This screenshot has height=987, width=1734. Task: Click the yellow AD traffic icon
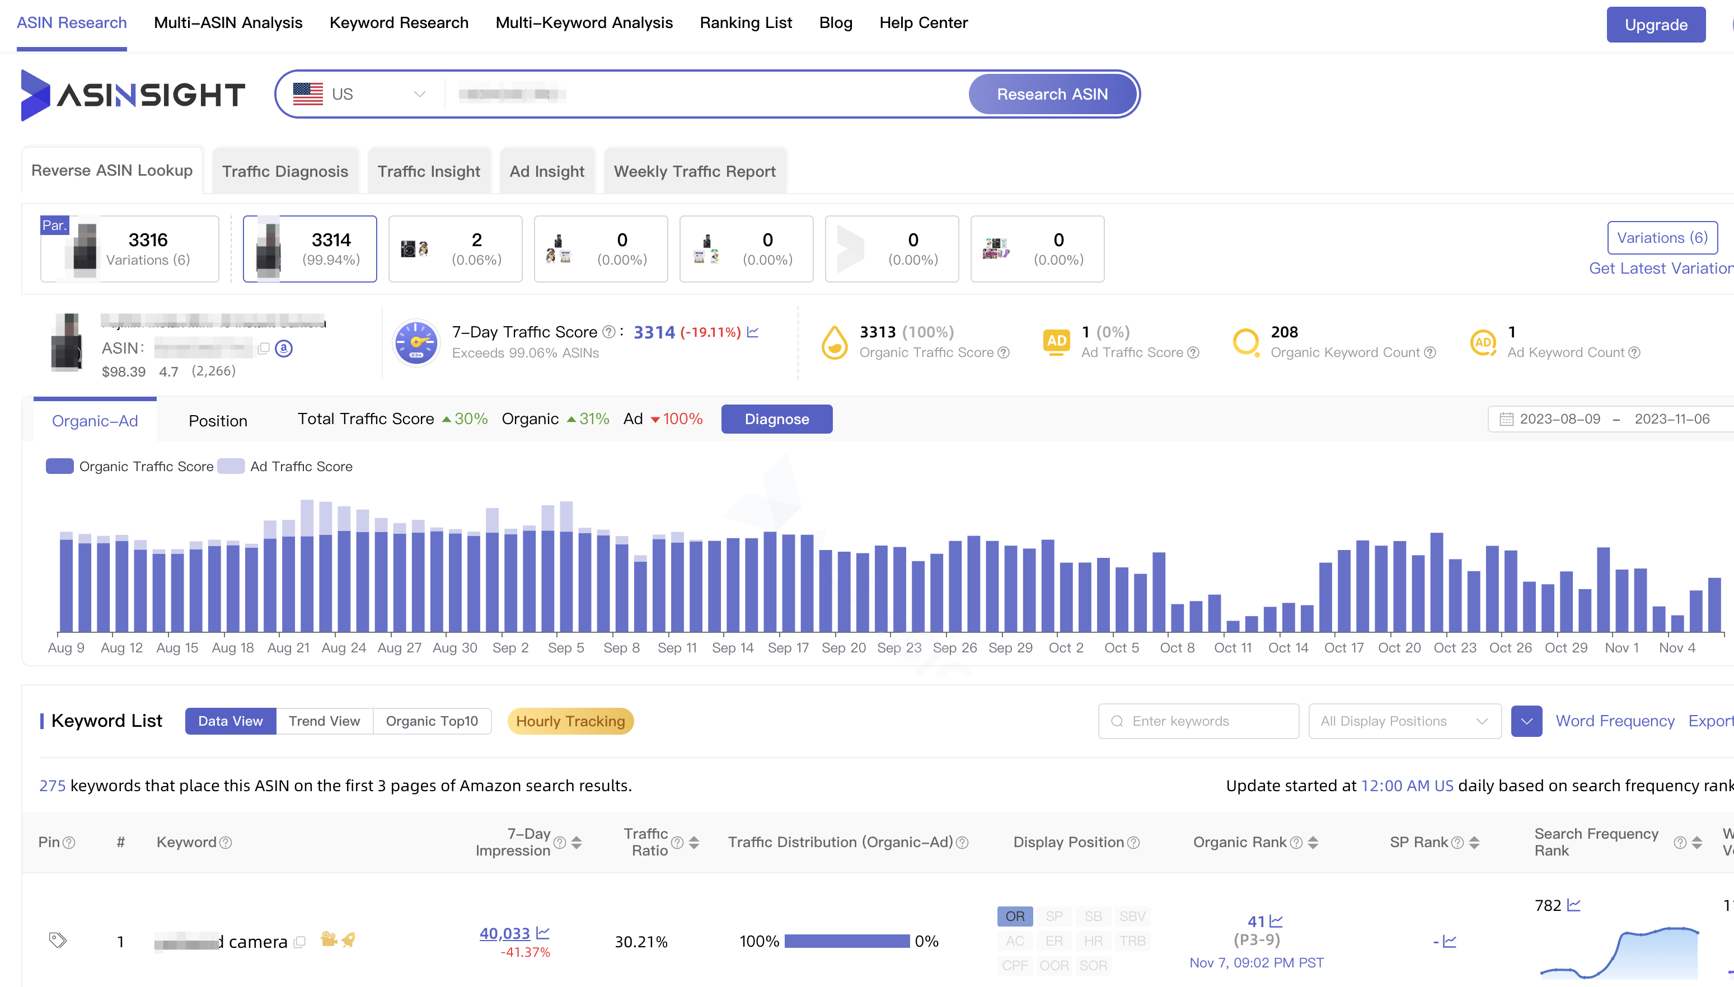click(x=1057, y=342)
